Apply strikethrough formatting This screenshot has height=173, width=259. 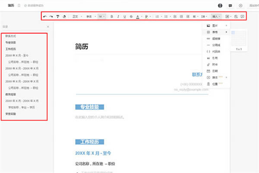pos(131,16)
